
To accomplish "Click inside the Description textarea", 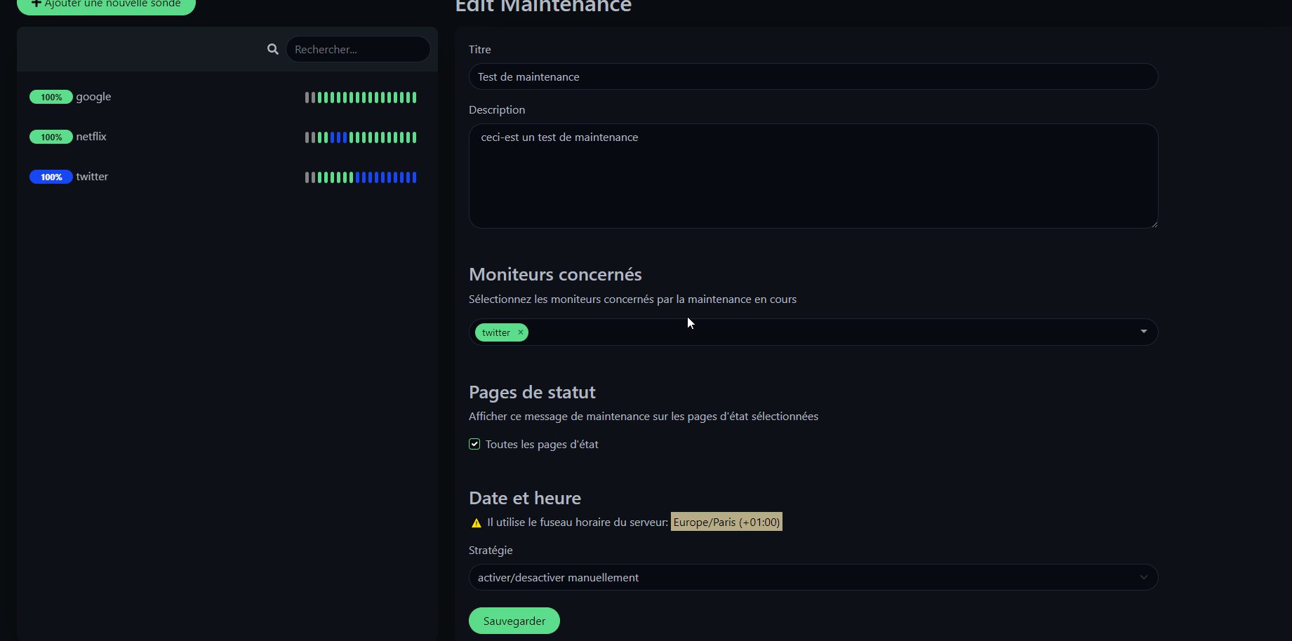I will pos(813,176).
